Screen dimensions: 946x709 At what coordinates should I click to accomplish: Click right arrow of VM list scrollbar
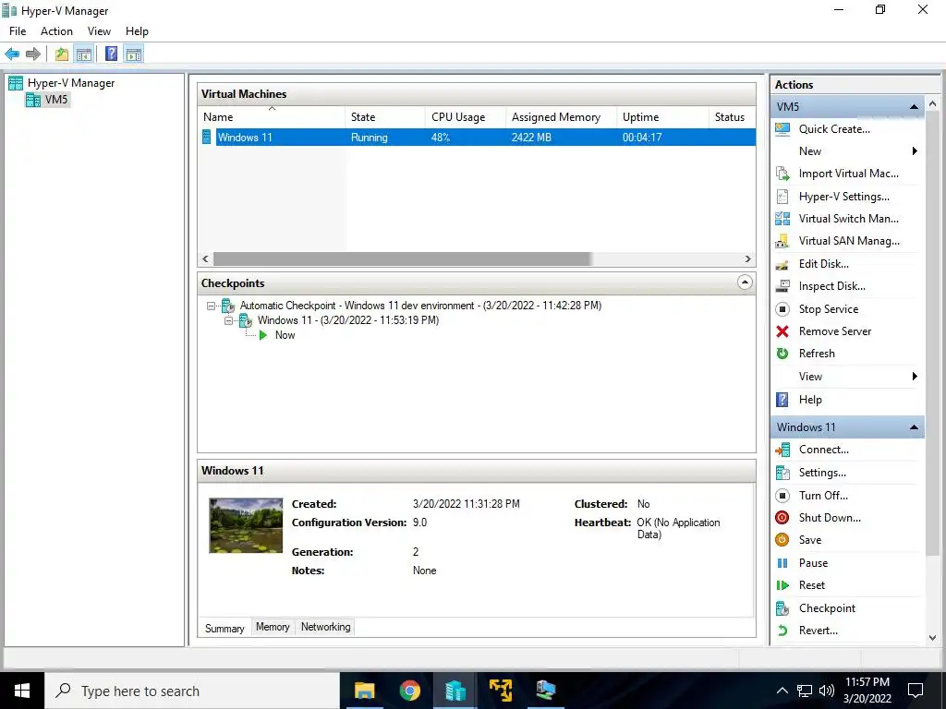point(748,259)
